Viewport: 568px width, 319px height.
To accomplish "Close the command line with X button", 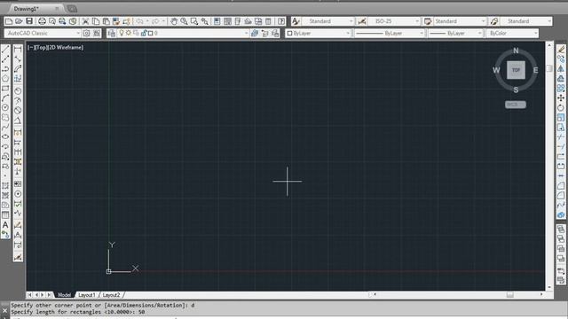I will click(4, 311).
